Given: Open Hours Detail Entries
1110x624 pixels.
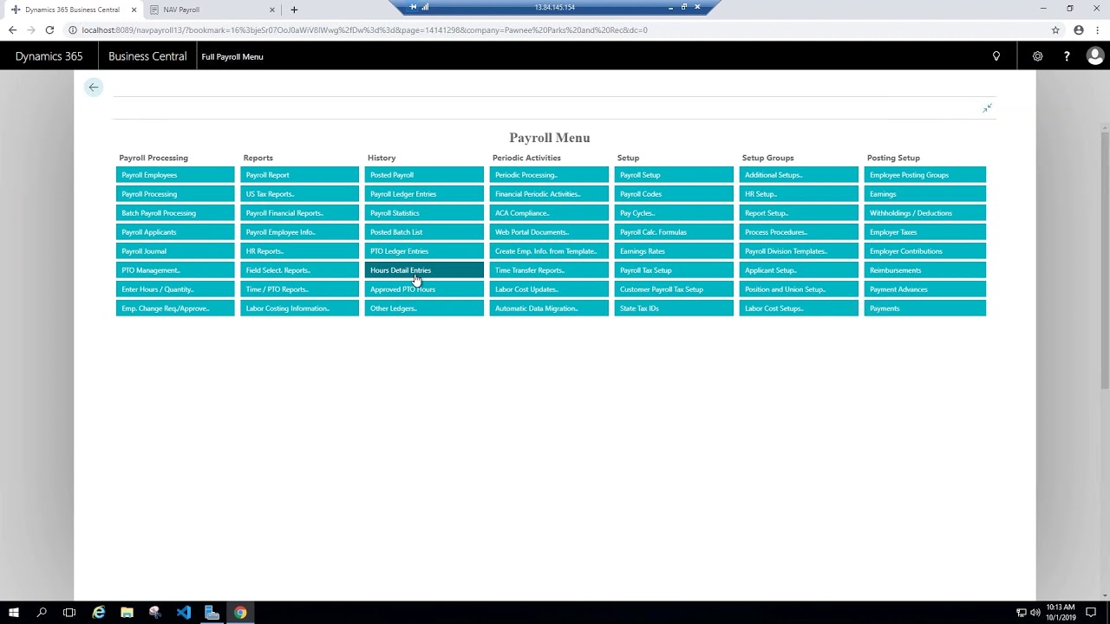Looking at the screenshot, I should click(424, 270).
